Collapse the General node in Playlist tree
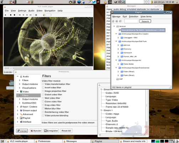179x143 pixels. click(114, 26)
